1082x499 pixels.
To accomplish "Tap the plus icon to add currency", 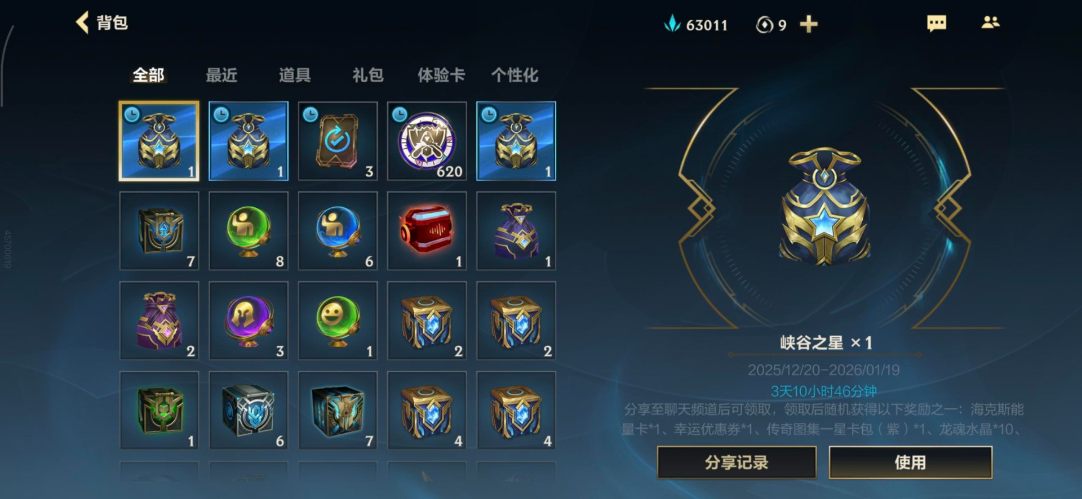I will pyautogui.click(x=808, y=24).
